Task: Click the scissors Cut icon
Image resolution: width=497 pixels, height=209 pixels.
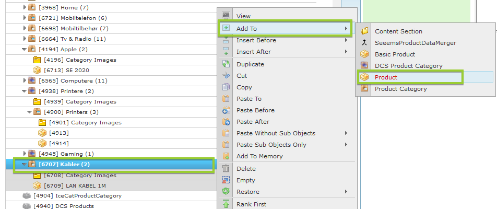Action: pos(226,76)
